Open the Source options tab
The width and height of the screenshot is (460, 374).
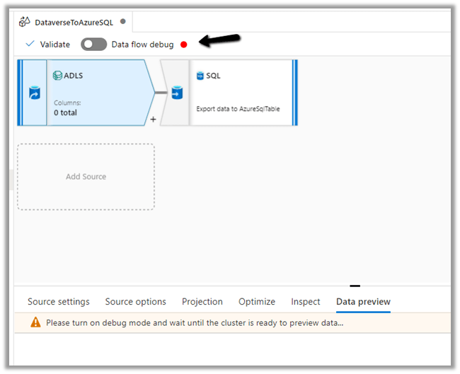[x=135, y=302]
